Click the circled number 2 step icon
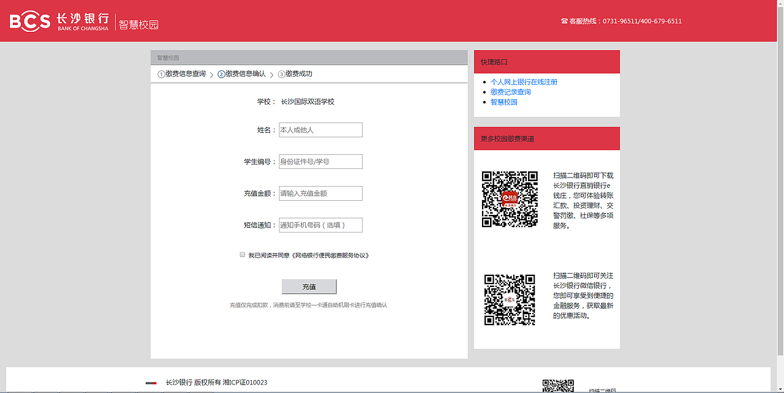The image size is (784, 393). coord(221,75)
